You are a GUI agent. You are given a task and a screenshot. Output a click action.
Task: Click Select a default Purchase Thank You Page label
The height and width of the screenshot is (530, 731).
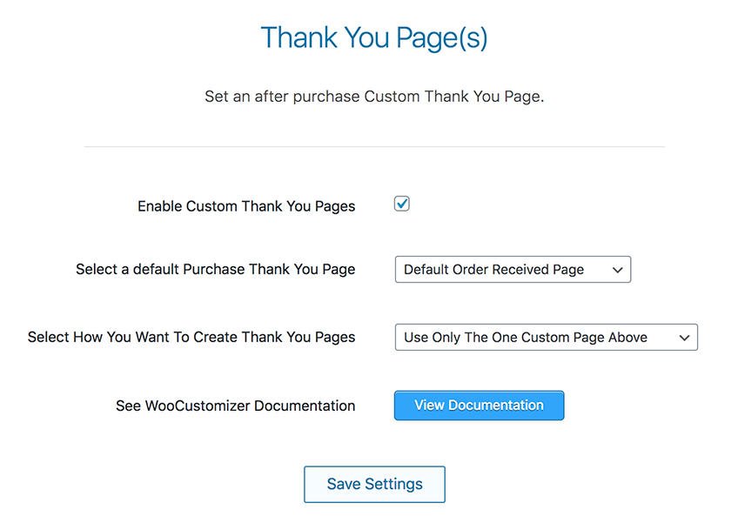tap(216, 270)
